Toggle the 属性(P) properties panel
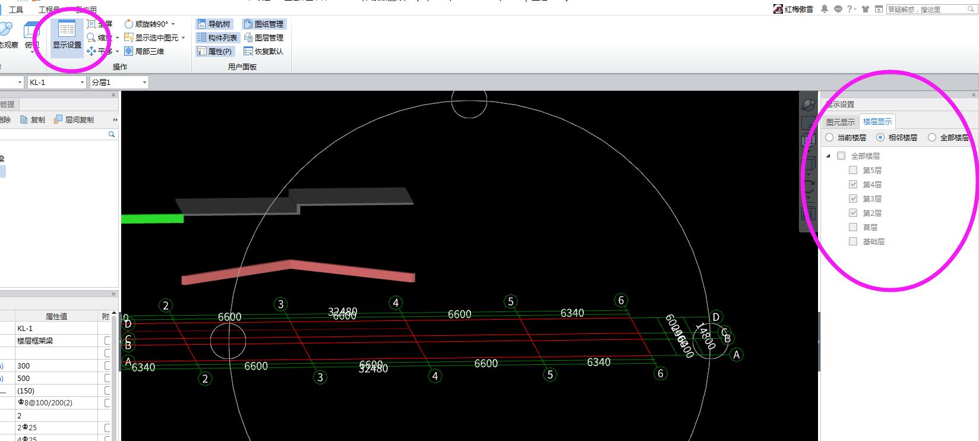979x441 pixels. click(x=215, y=51)
